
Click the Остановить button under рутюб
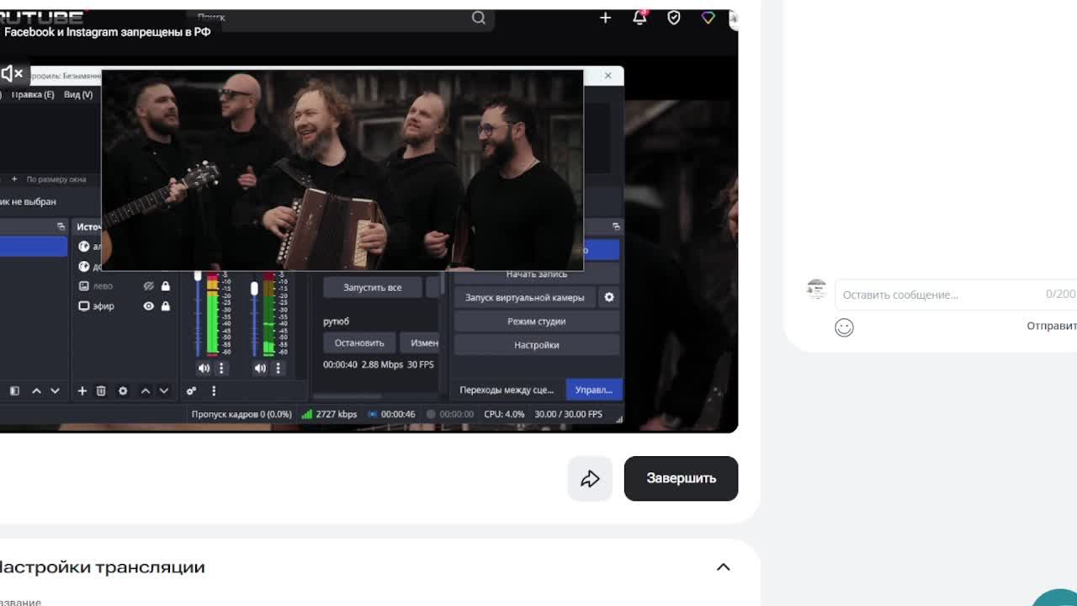tap(359, 343)
